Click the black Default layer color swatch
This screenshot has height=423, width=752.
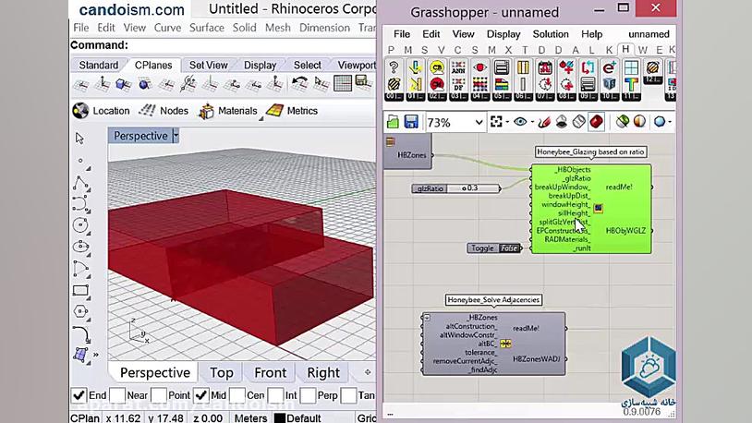[x=280, y=418]
